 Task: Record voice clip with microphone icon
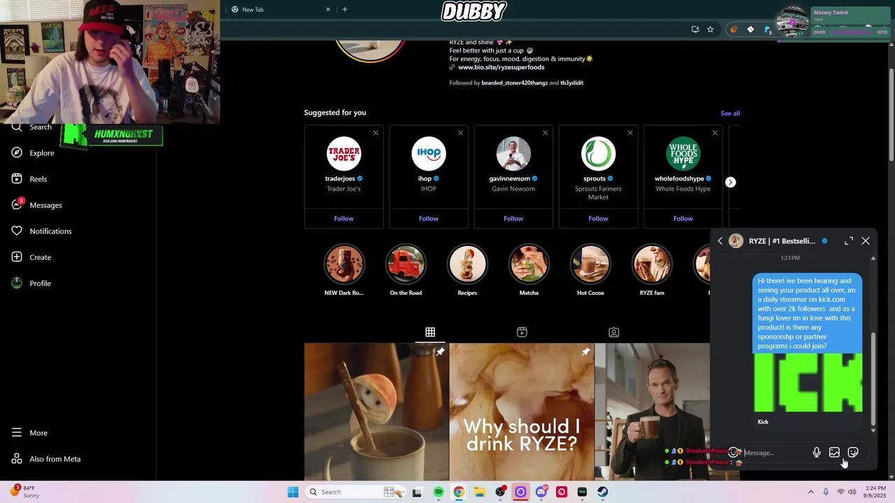point(817,453)
